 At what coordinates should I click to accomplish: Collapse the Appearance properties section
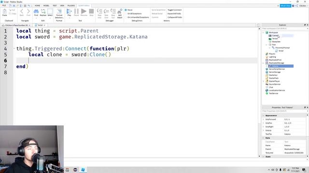[x=263, y=115]
